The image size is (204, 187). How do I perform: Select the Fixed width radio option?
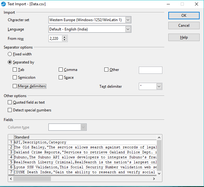(10, 54)
